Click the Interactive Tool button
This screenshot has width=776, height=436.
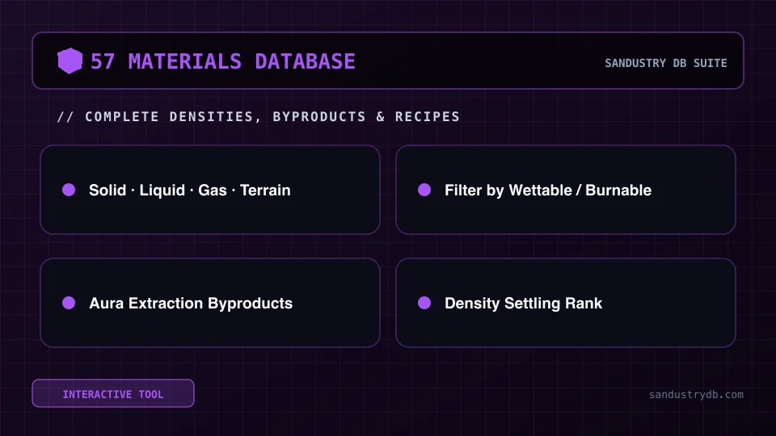click(x=113, y=393)
